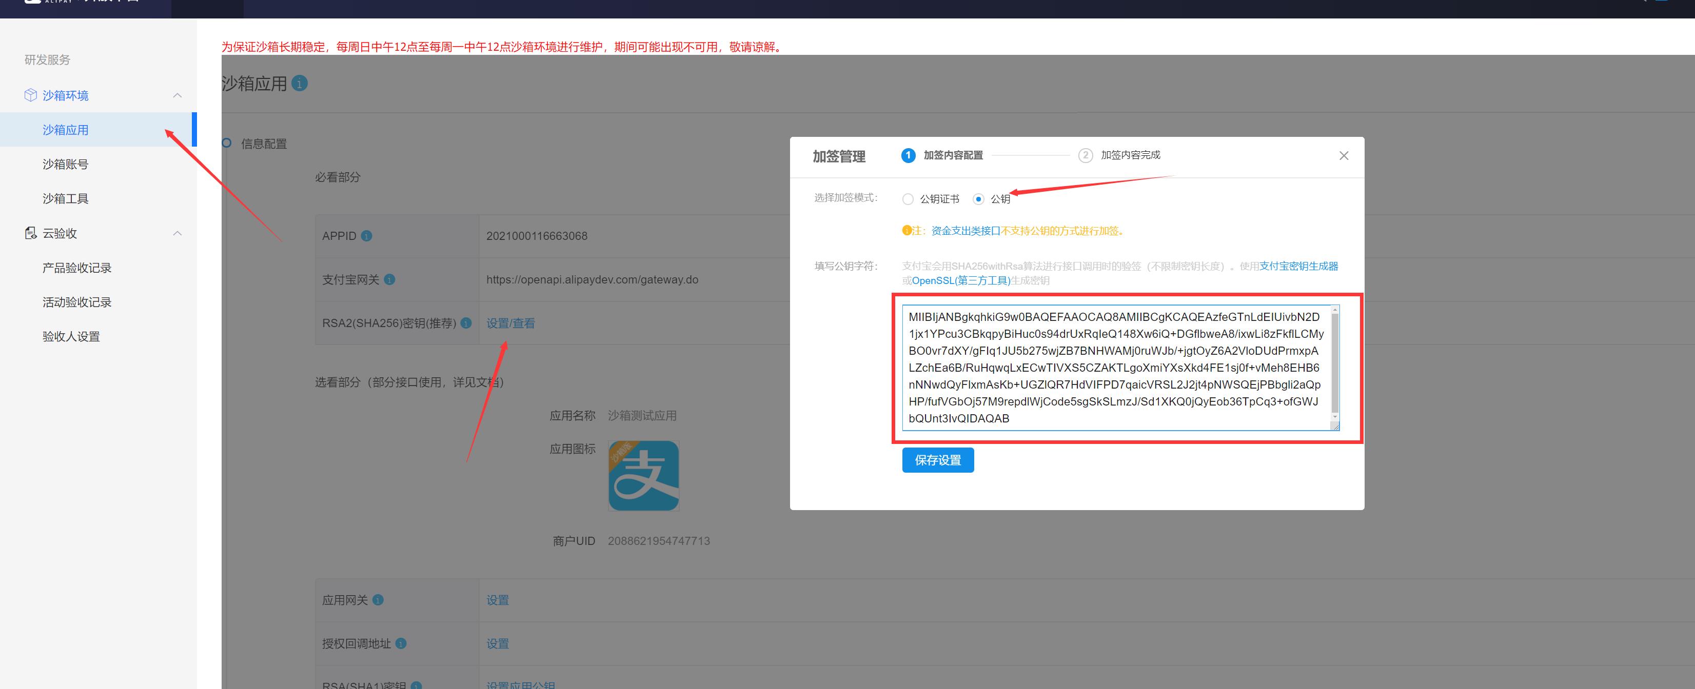Open 沙箱应用 in the sidebar
1695x689 pixels.
(x=97, y=130)
